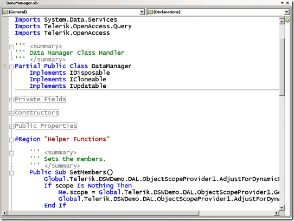Collapse the Helper Functions region
Viewport: 294px width, 221px height.
11,140
